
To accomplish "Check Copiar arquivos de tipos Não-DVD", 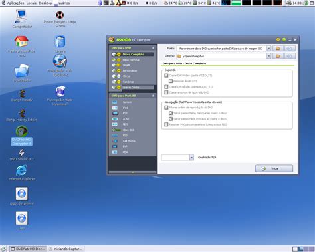I will [166, 92].
